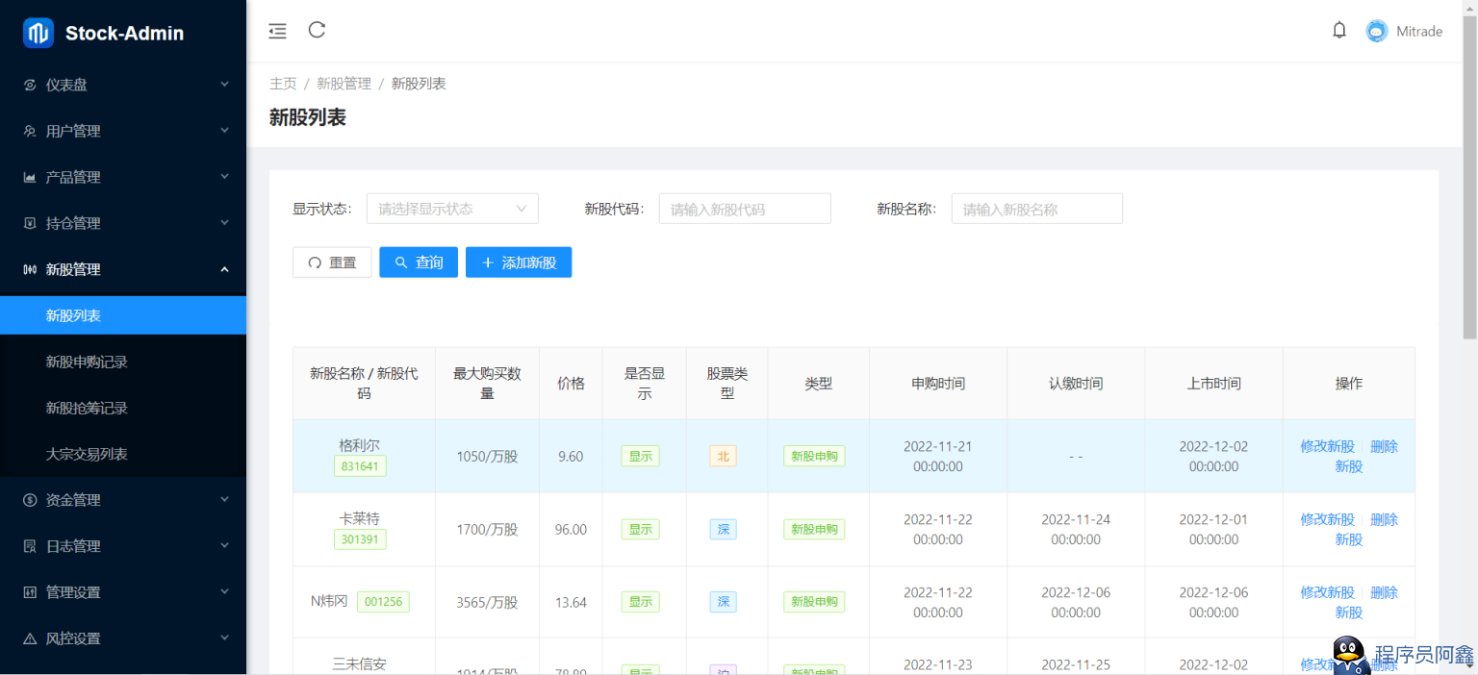Screen dimensions: 1478x675
Task: Focus the 新股名称 input field
Action: pos(1037,209)
